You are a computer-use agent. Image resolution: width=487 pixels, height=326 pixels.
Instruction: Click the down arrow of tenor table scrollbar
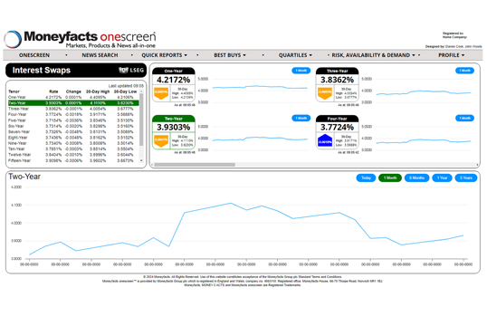coord(141,160)
